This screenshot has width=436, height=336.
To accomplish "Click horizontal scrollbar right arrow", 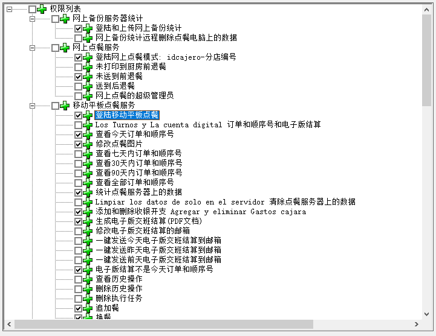I will (416, 324).
